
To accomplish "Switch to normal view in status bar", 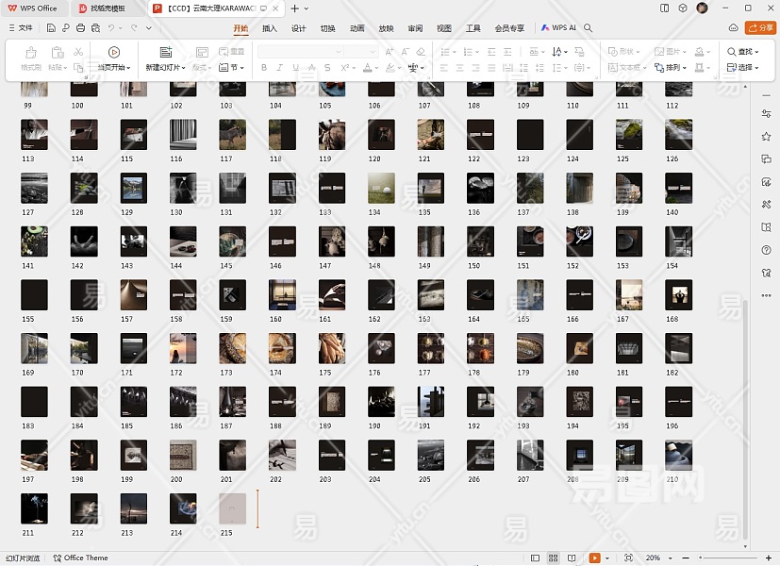I will point(536,558).
